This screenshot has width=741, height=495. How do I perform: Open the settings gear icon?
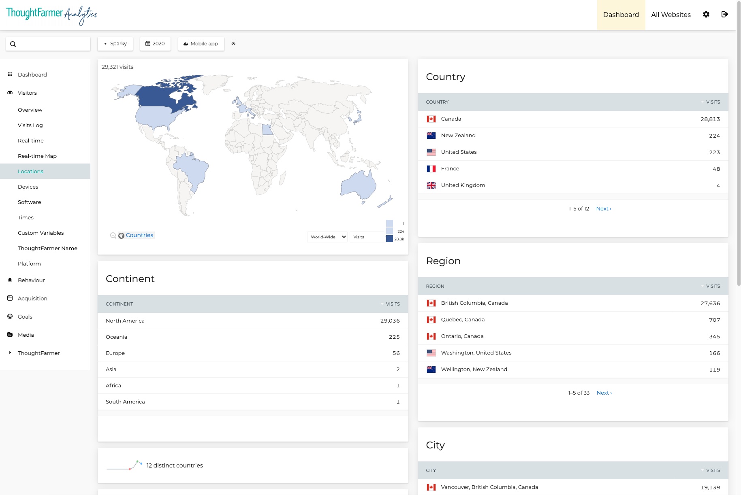point(706,15)
